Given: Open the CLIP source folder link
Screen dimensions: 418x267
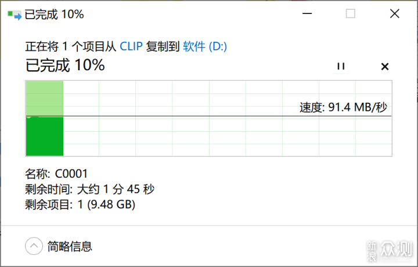Looking at the screenshot, I should click(131, 46).
